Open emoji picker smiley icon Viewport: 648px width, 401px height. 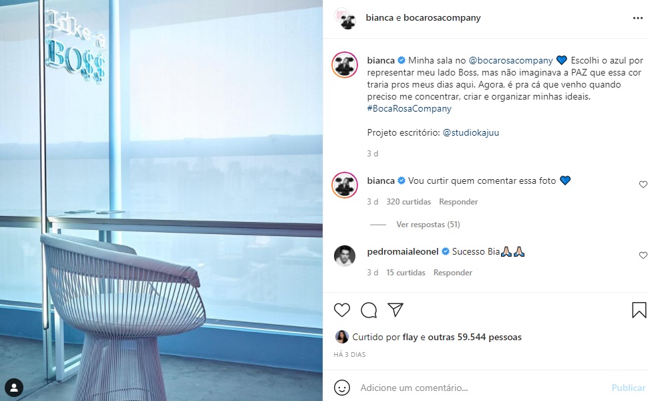point(342,388)
